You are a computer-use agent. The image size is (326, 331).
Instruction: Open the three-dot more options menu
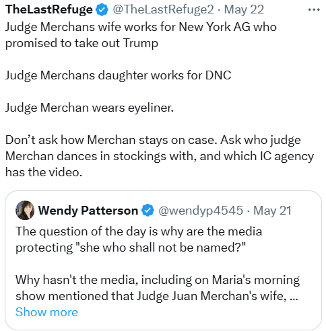[314, 9]
